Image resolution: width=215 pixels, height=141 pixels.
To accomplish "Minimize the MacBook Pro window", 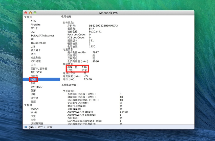I will 30,13.
